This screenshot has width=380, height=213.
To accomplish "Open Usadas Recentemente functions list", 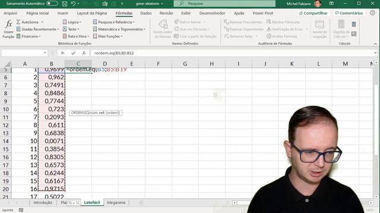I will tap(37, 29).
